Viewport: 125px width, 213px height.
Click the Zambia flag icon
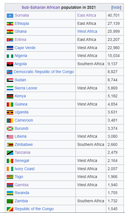[10, 201]
